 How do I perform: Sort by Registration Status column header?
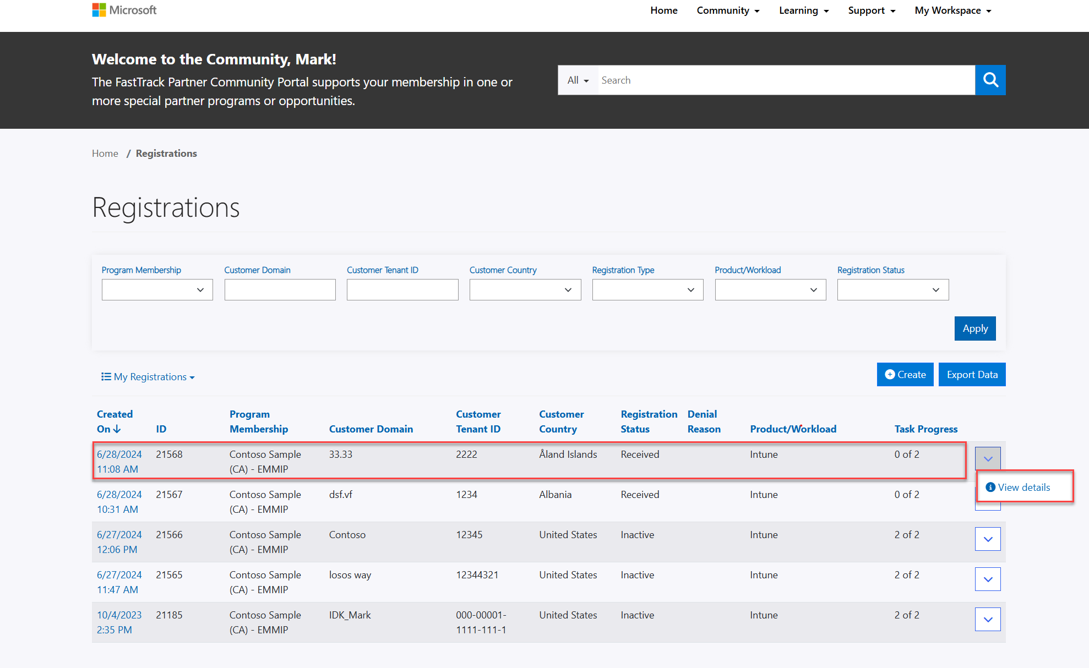point(649,421)
